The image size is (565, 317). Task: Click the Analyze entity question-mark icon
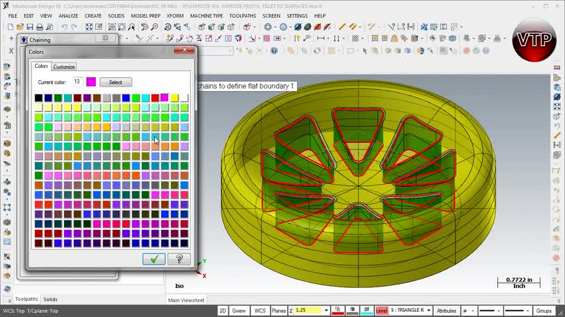pos(391,27)
